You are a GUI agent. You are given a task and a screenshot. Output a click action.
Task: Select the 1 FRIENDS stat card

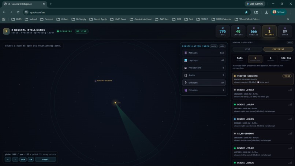click(x=269, y=31)
